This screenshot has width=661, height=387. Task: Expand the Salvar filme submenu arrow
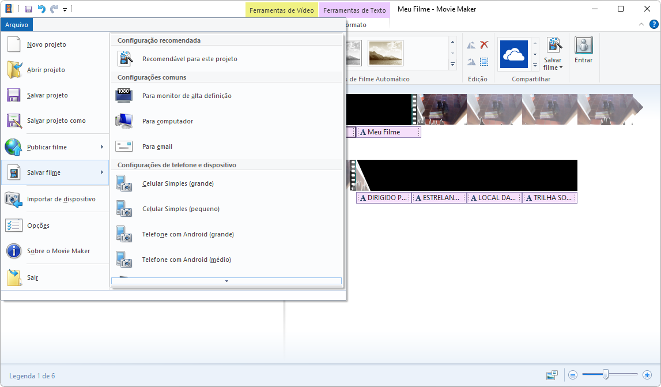click(102, 172)
